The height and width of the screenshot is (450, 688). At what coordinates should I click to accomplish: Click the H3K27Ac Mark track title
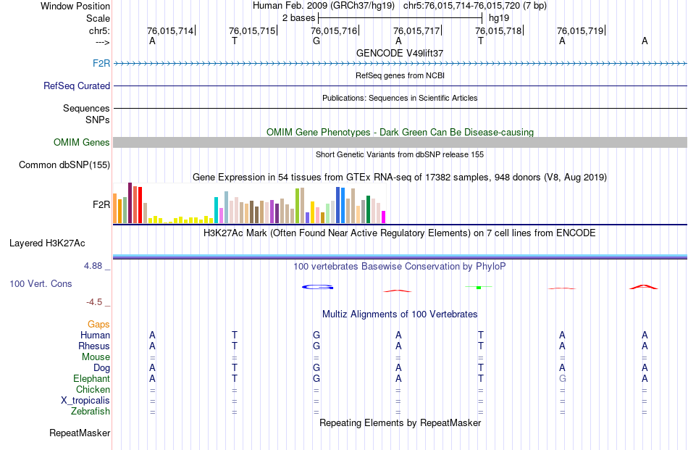pos(399,233)
